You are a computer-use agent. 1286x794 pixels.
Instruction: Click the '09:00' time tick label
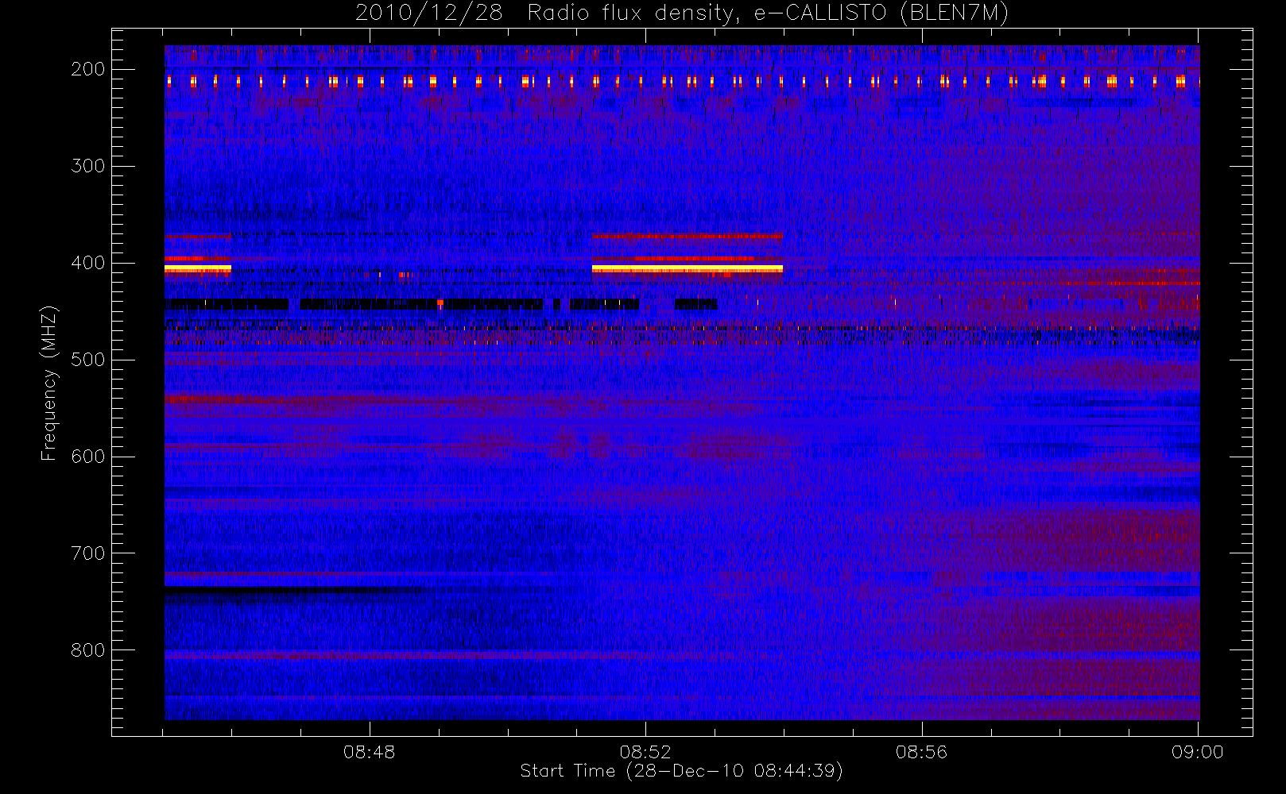pos(1197,752)
